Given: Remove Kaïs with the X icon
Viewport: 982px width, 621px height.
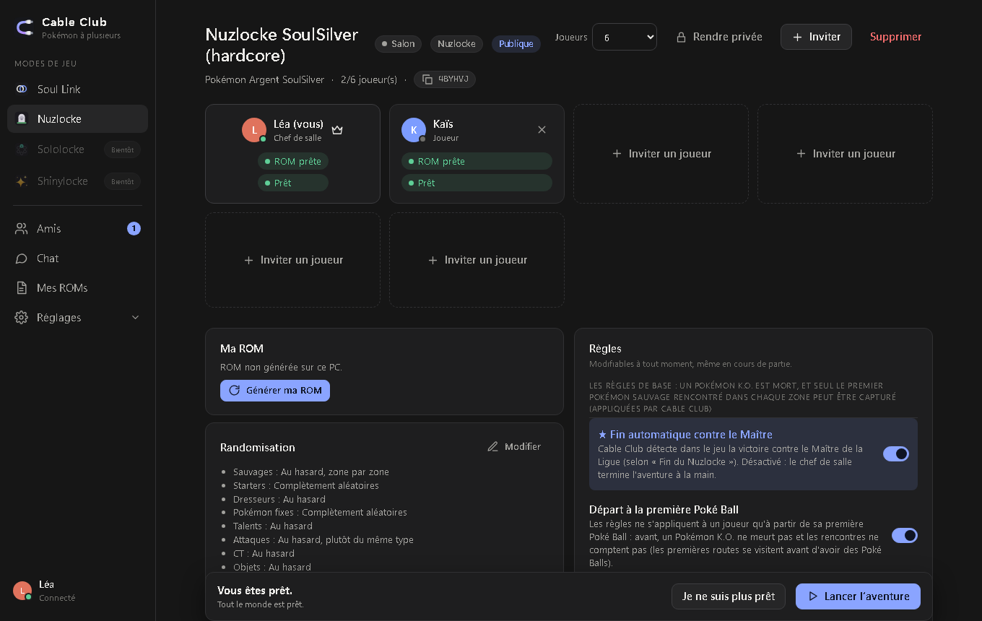Looking at the screenshot, I should click(x=542, y=130).
